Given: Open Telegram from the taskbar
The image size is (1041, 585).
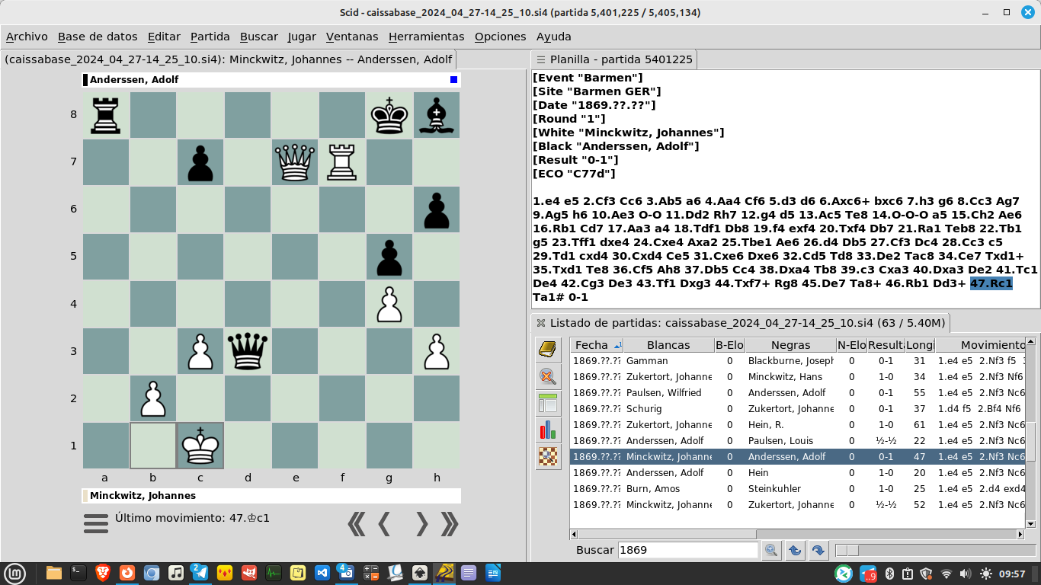Looking at the screenshot, I should click(200, 573).
